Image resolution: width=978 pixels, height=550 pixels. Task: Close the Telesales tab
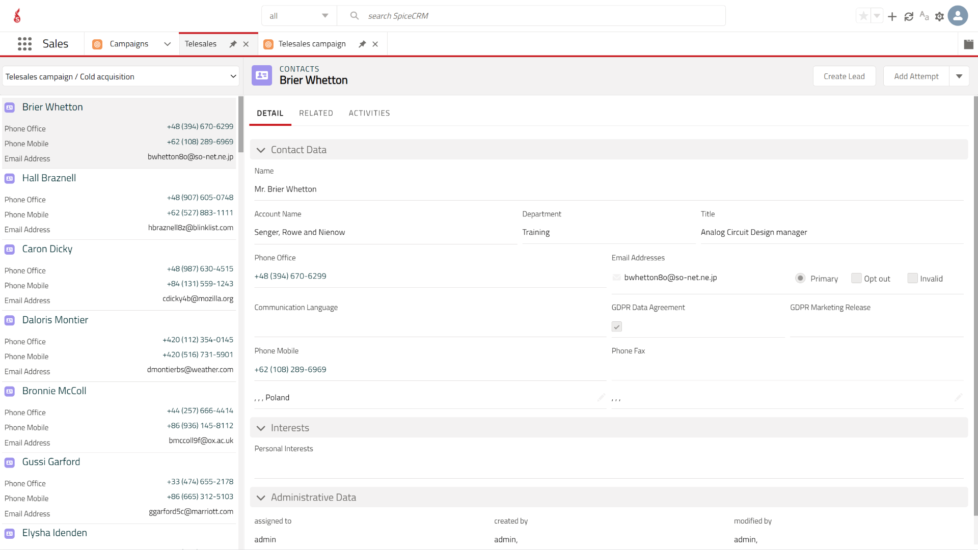pos(246,44)
